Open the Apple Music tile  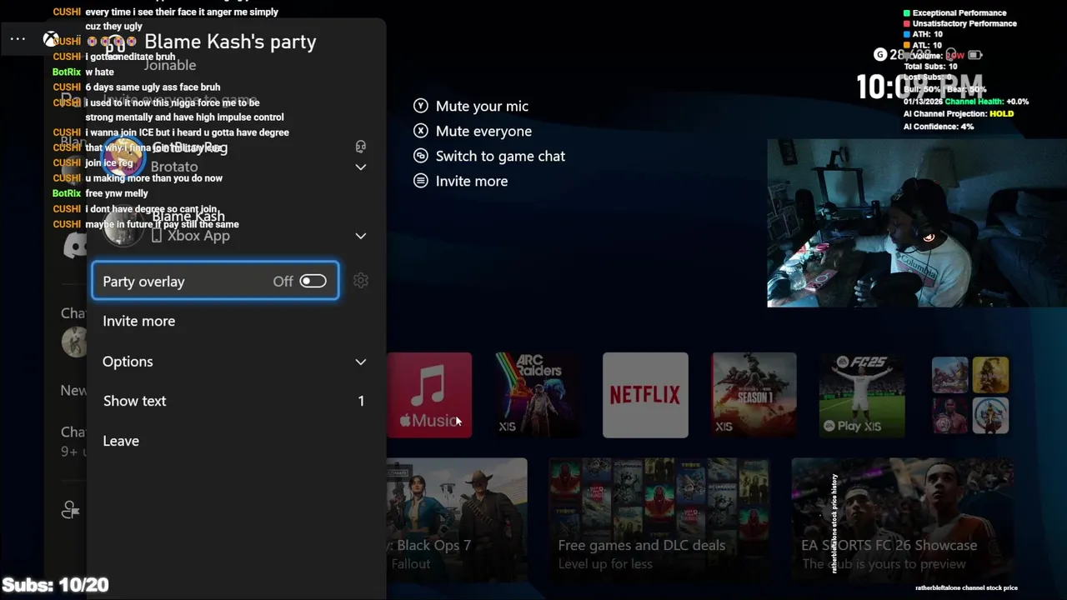click(x=429, y=395)
